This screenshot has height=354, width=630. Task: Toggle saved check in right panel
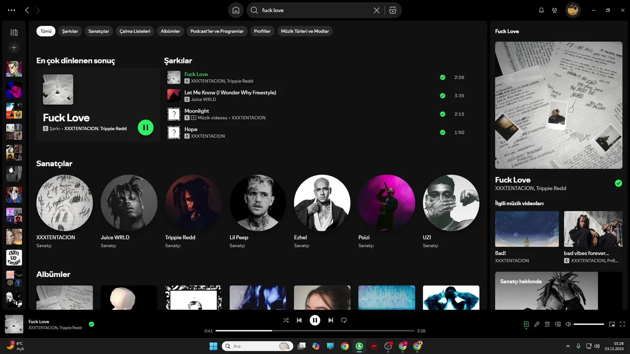click(x=618, y=183)
